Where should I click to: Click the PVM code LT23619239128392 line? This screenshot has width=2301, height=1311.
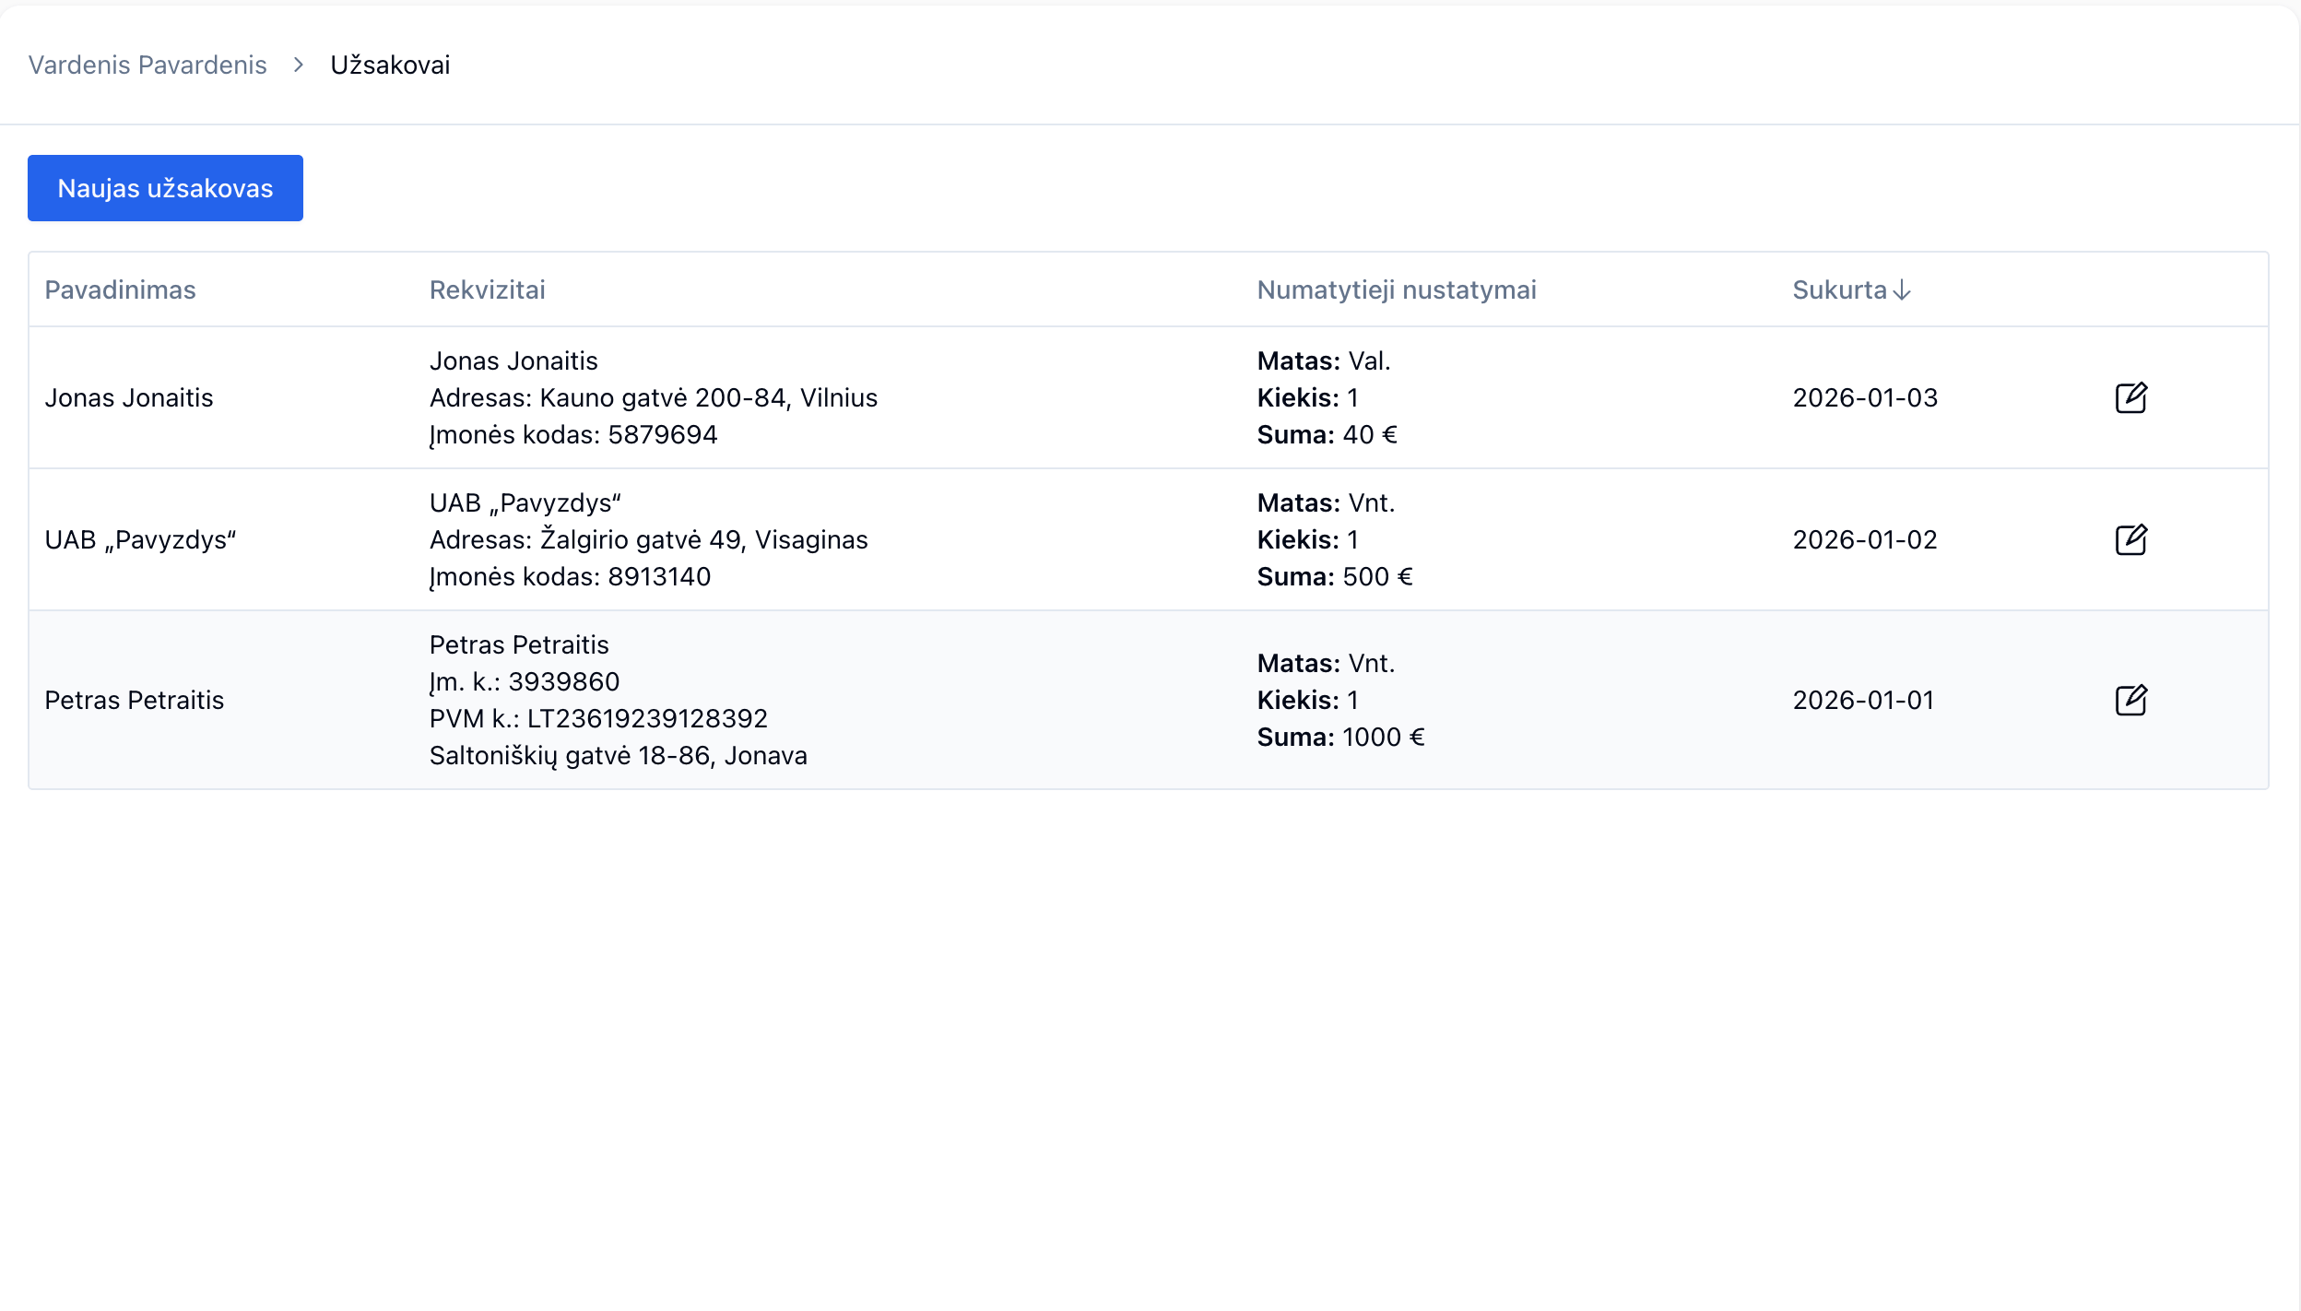(598, 718)
